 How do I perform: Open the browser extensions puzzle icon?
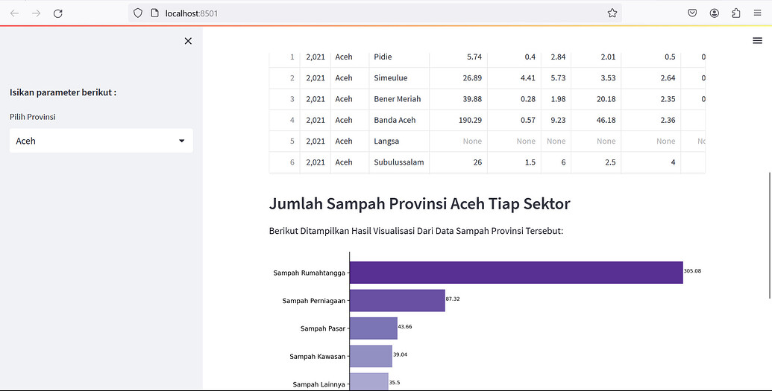point(736,13)
